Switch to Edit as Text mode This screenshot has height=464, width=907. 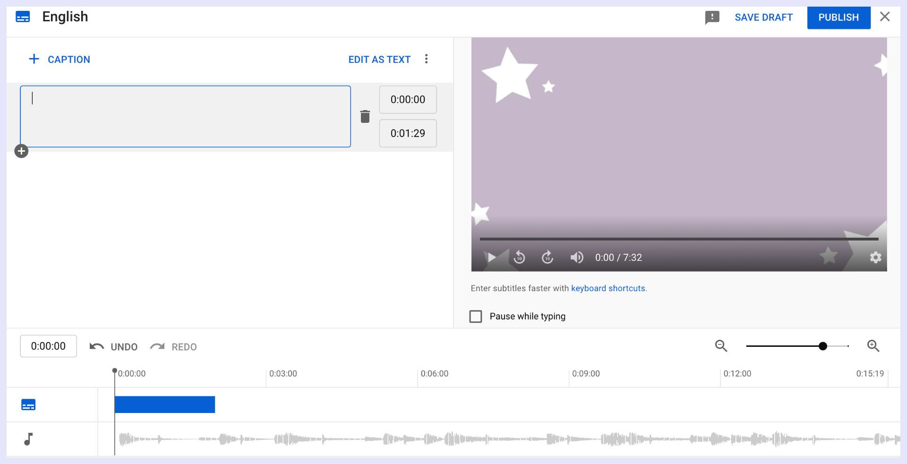click(x=379, y=60)
